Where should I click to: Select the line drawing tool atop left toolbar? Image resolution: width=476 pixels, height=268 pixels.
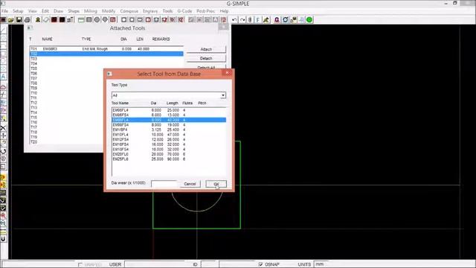point(3,30)
